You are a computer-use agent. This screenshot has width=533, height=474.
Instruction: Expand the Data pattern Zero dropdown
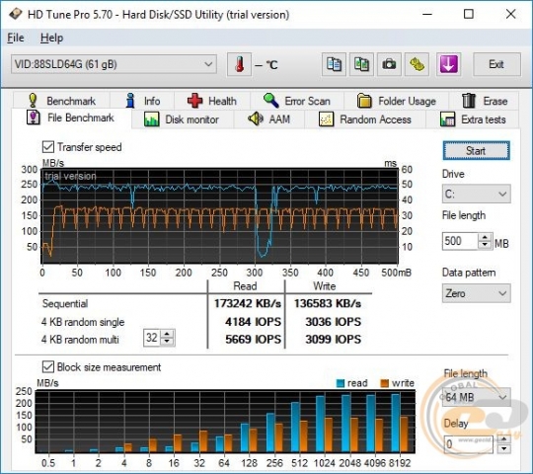click(x=476, y=293)
